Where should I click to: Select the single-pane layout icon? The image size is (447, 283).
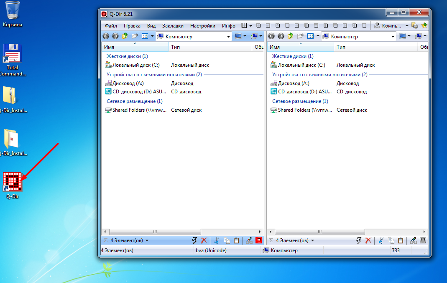point(364,25)
